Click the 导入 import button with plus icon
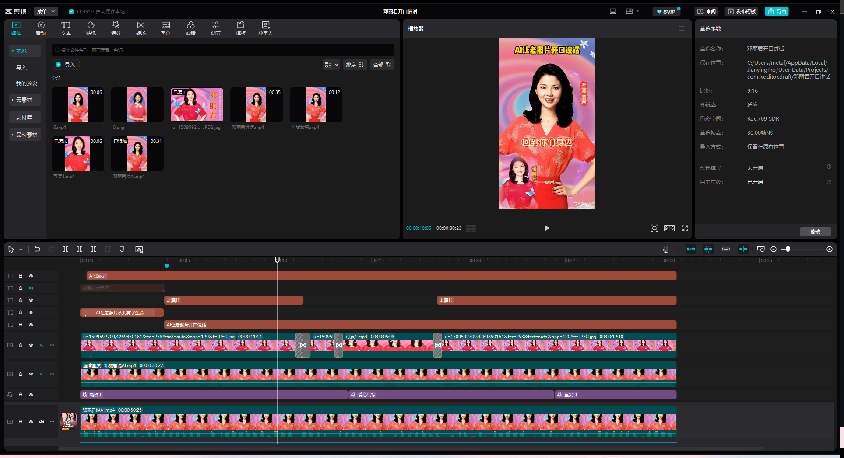The width and height of the screenshot is (844, 458). (x=66, y=65)
